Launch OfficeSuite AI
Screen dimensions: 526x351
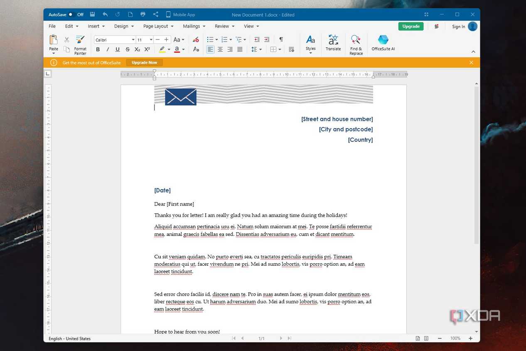(x=383, y=43)
